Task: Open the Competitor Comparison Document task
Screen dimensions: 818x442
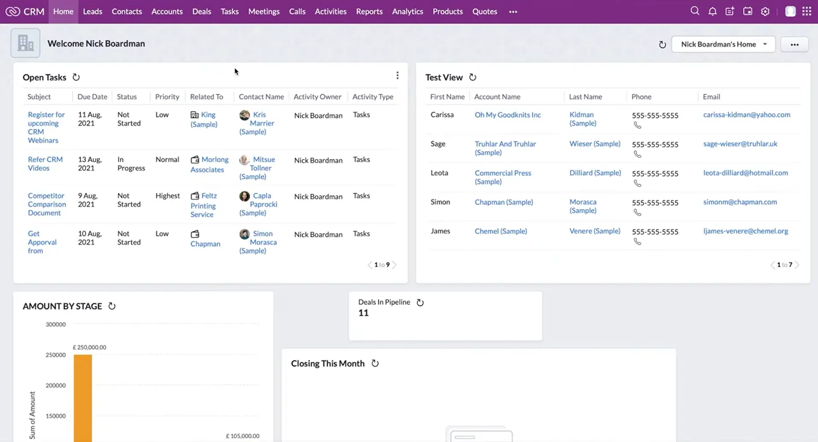Action: tap(47, 204)
